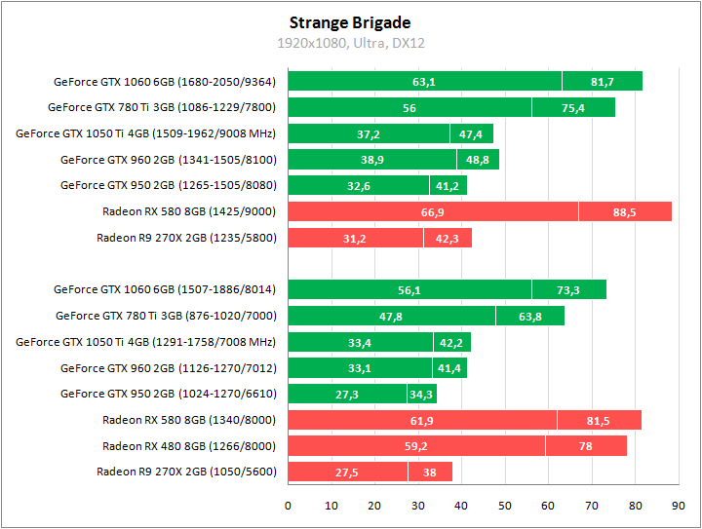Select the red bar segment showing 61,9
The height and width of the screenshot is (529, 702).
(422, 420)
